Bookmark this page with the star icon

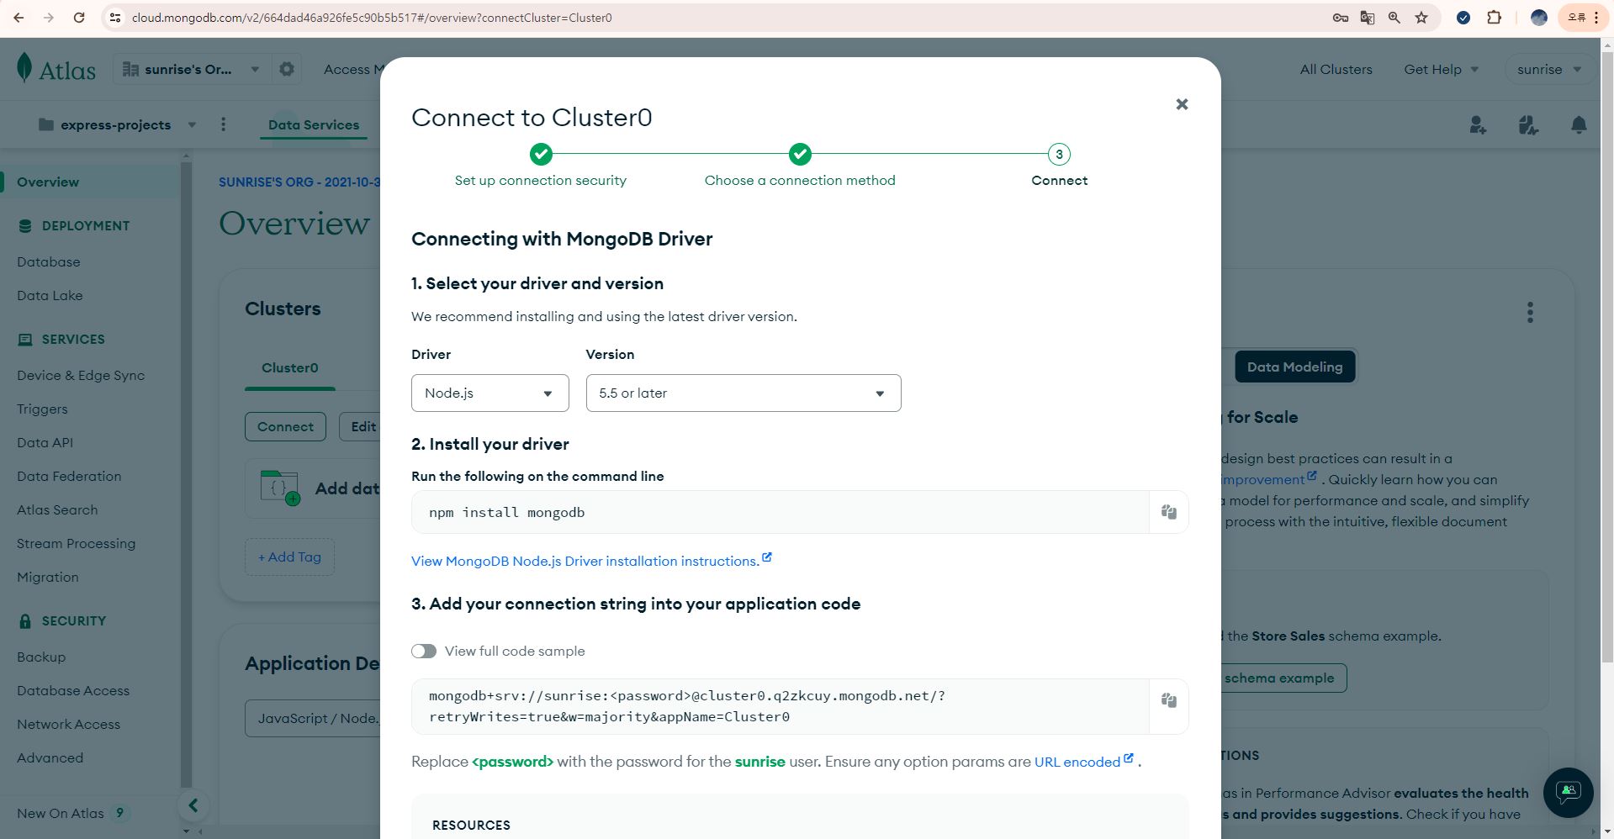(1421, 18)
